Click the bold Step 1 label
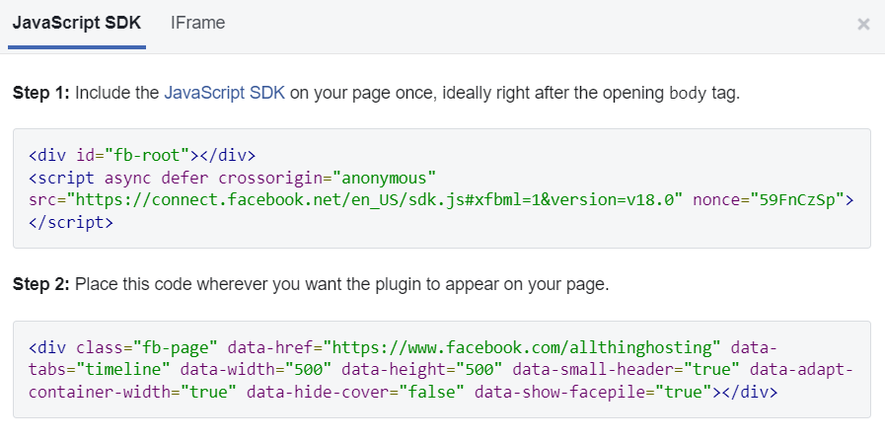Screen dimensions: 885x441 (41, 94)
